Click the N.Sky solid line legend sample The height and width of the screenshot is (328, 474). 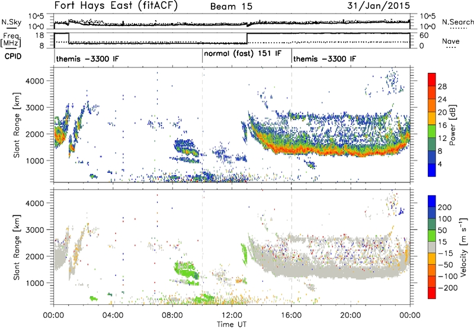(11, 28)
